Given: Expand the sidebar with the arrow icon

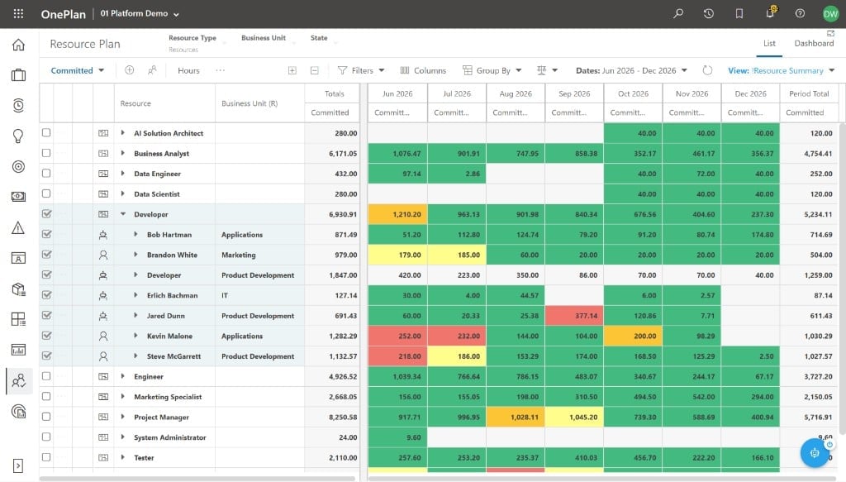Looking at the screenshot, I should pos(18,465).
